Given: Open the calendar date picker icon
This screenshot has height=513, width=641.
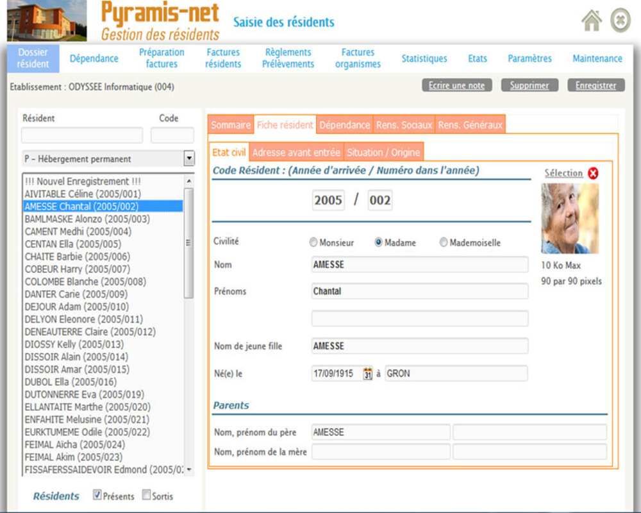Looking at the screenshot, I should point(368,373).
